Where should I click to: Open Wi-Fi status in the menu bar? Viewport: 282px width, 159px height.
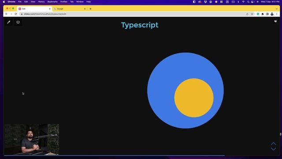243,2
